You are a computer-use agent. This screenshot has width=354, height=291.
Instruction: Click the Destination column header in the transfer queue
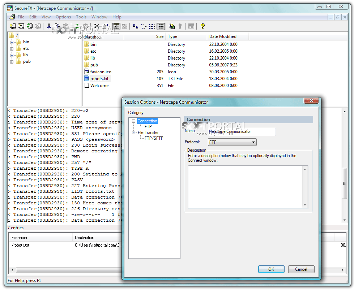point(97,238)
